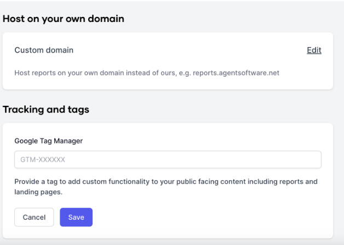Click the 'Google Tag Manager' field label
The height and width of the screenshot is (245, 344).
49,141
